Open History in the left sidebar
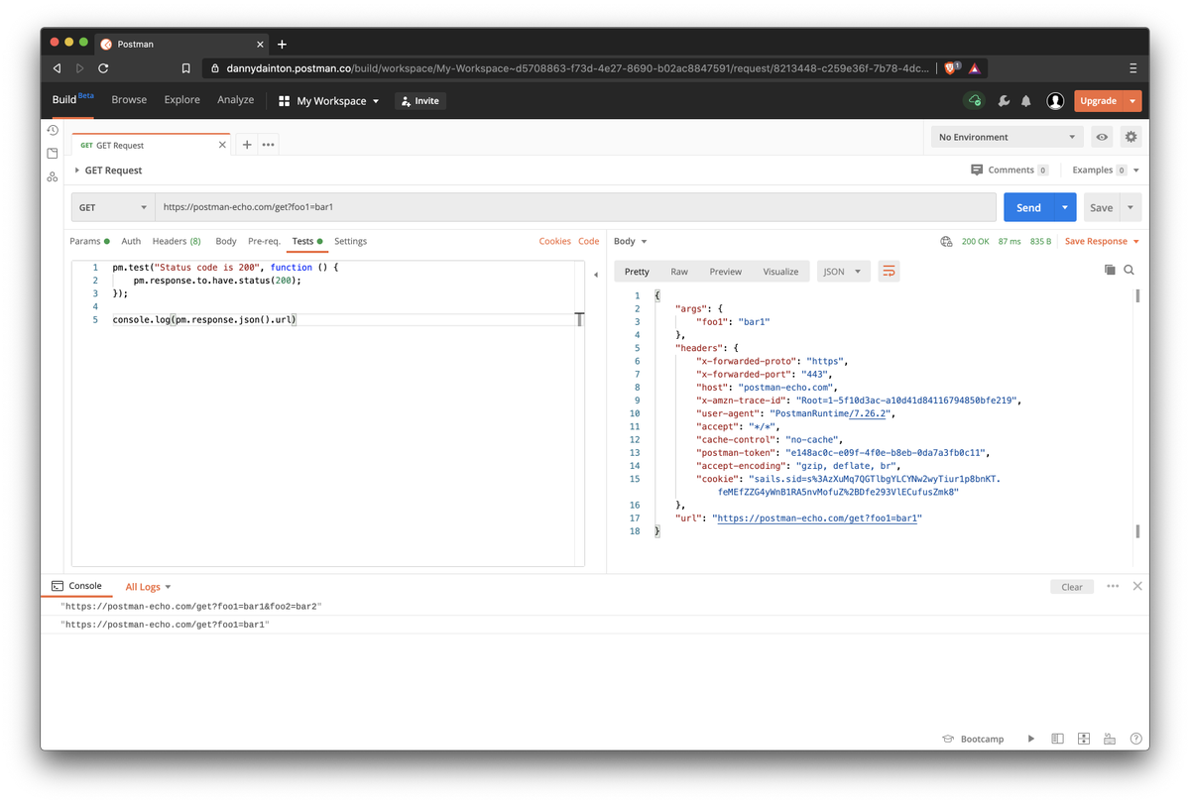 coord(53,130)
